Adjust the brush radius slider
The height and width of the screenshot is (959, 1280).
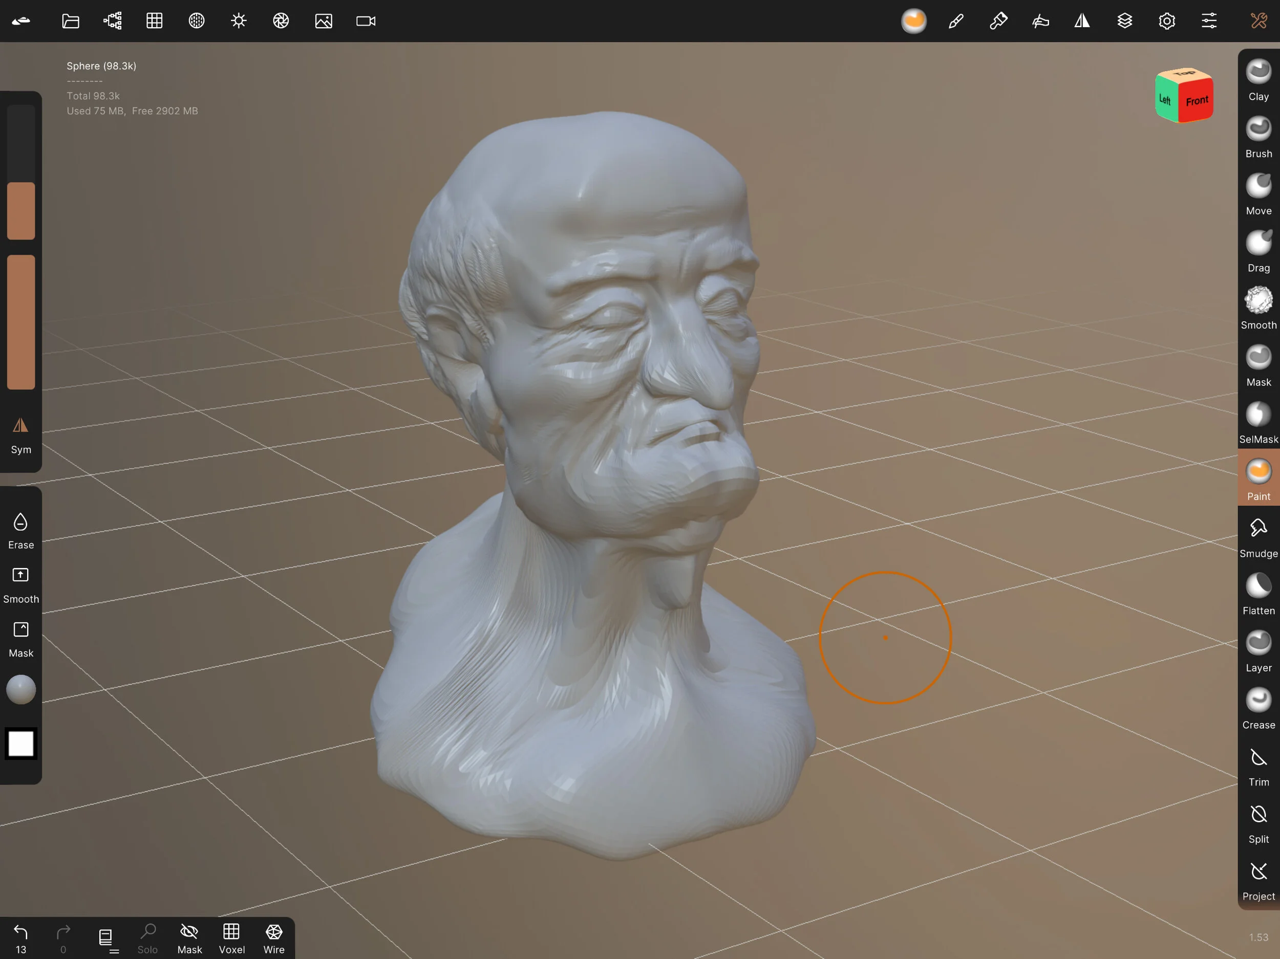click(x=21, y=172)
